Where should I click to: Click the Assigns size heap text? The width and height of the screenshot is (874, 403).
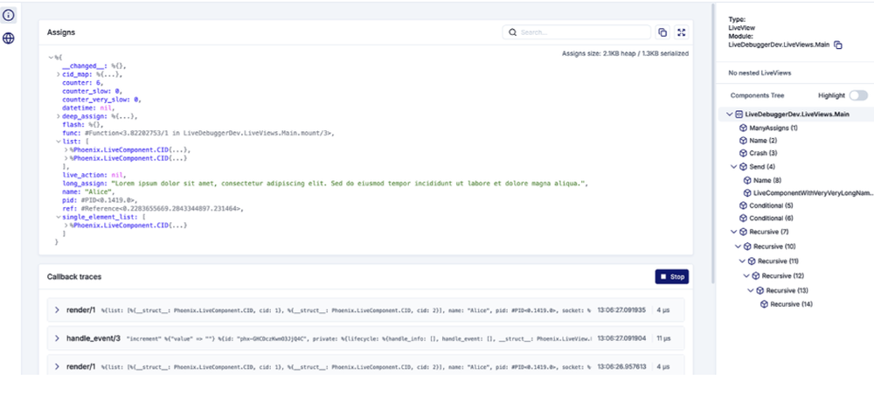pos(625,53)
